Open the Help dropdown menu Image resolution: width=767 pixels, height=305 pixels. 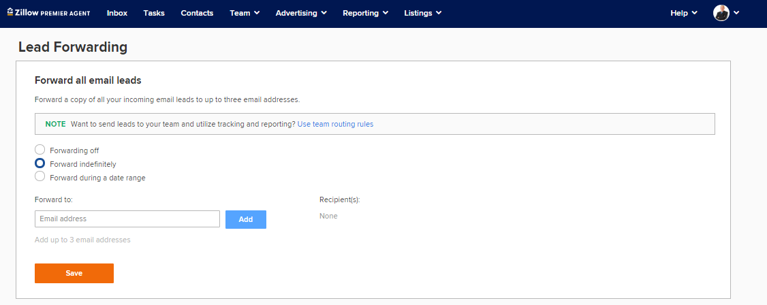click(x=684, y=13)
